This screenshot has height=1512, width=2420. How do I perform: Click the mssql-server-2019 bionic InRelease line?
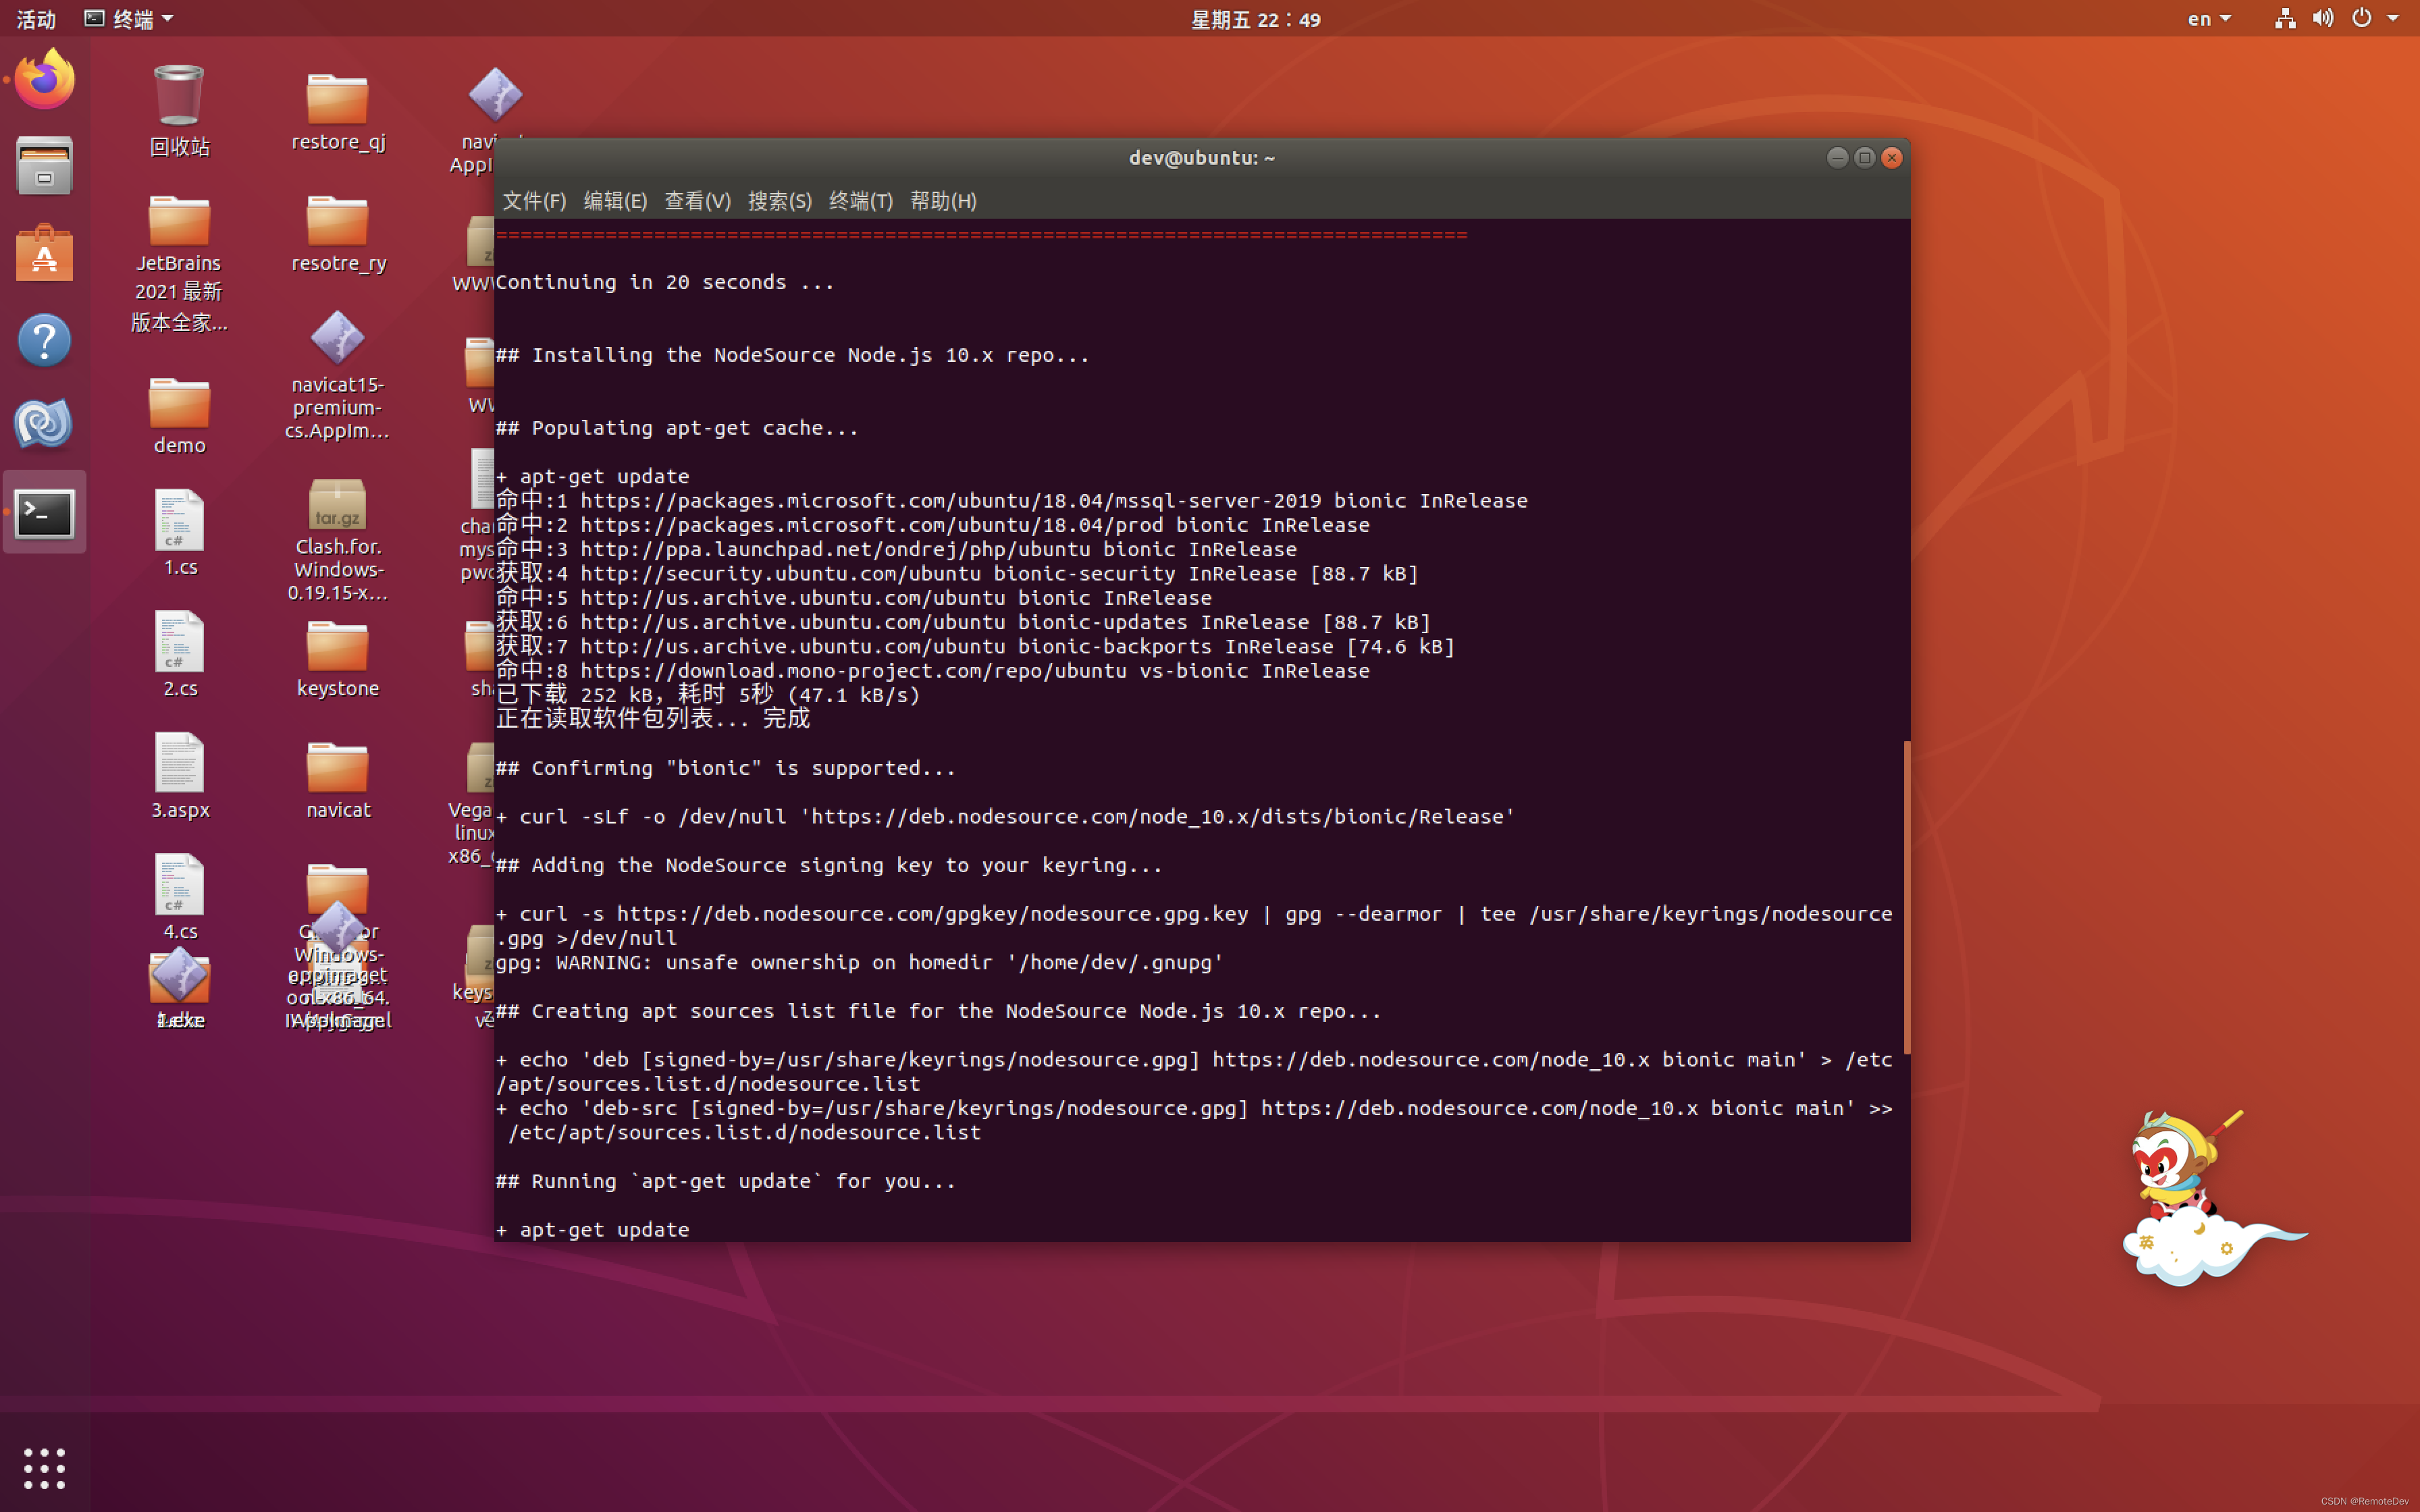[x=1012, y=500]
